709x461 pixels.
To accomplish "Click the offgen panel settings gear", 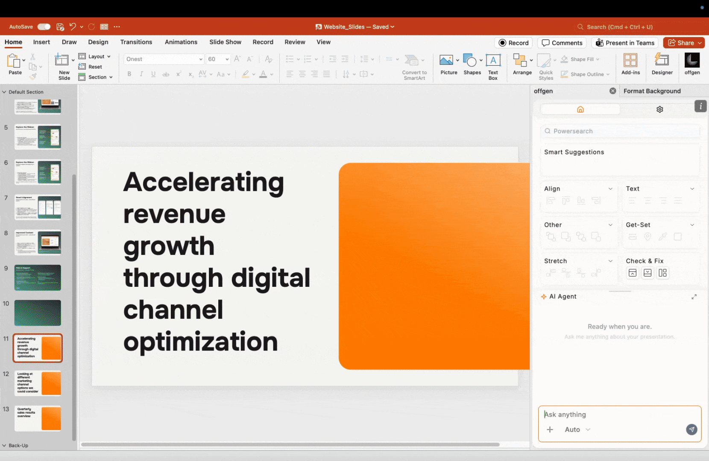I will pos(659,110).
